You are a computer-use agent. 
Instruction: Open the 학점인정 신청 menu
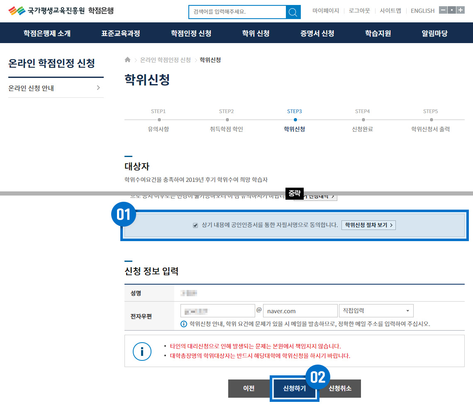[191, 34]
